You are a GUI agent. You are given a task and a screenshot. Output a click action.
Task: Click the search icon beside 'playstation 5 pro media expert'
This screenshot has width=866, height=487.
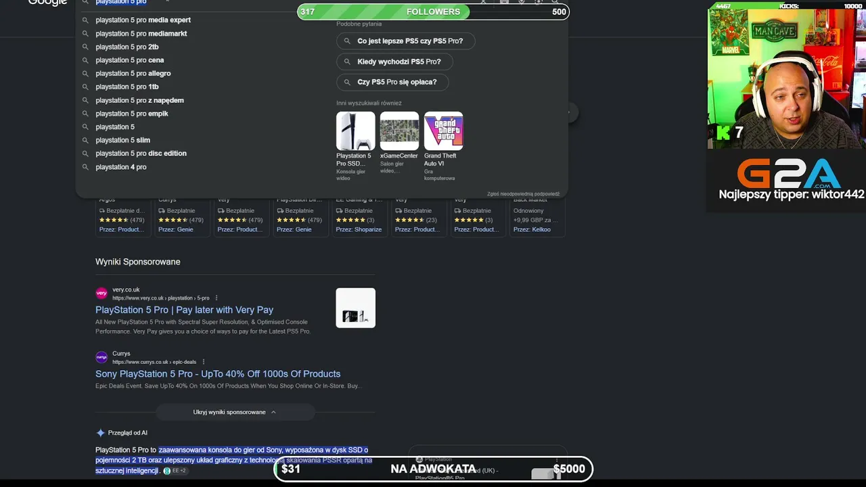pos(85,20)
